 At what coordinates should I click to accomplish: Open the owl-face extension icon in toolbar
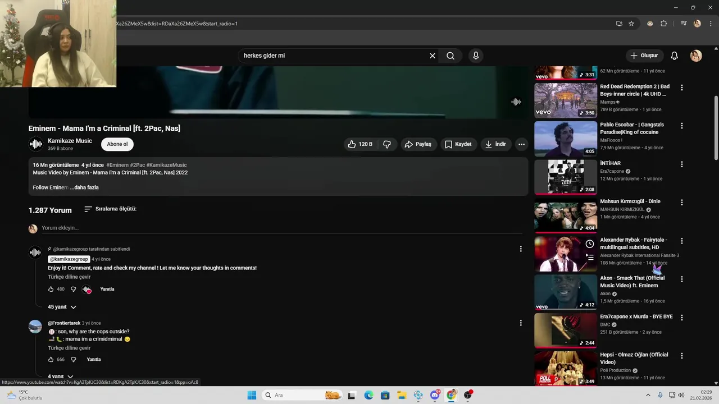[x=650, y=24]
